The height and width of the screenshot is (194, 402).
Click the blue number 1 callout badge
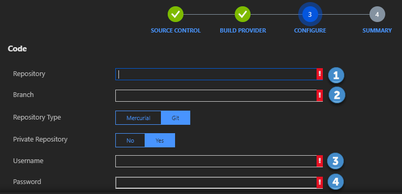[x=336, y=75]
